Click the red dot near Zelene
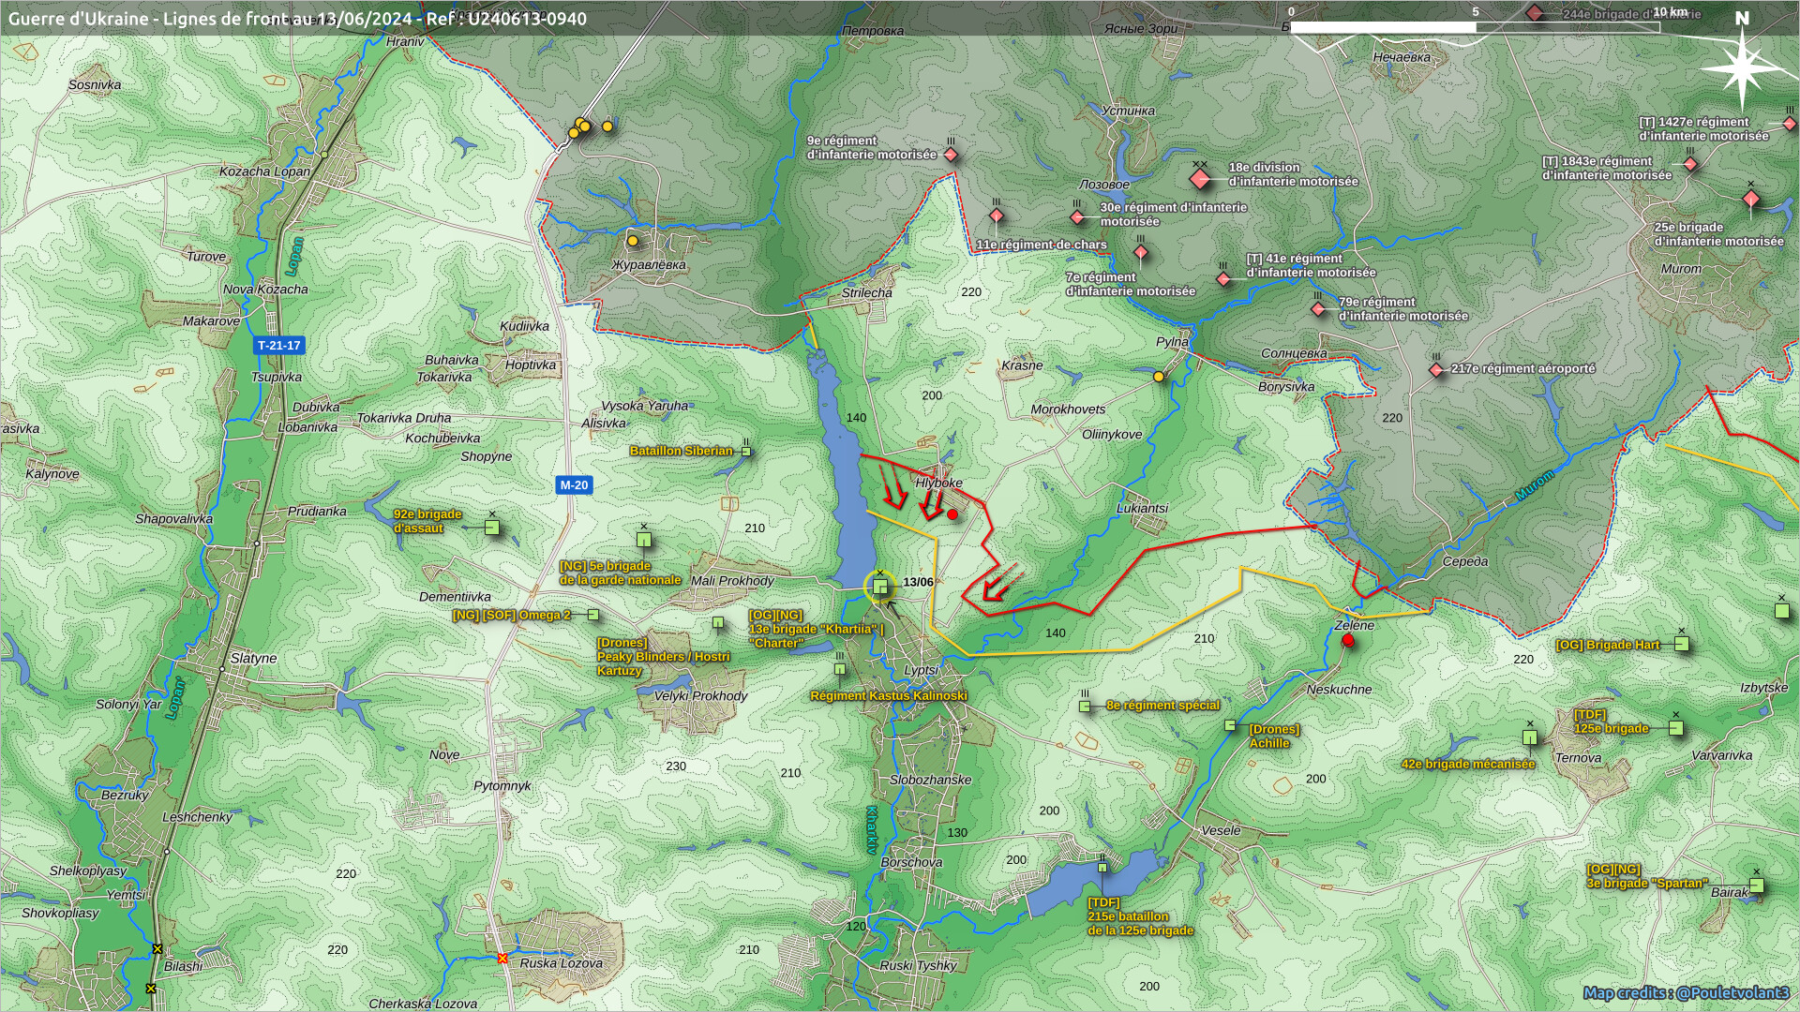This screenshot has width=1800, height=1012. (1348, 641)
